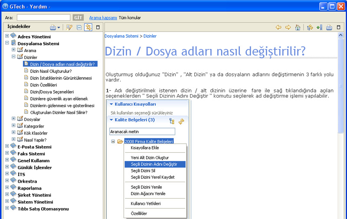Maximize the İçindekiler pane
Image resolution: width=347 pixels, height=219 pixels.
point(98,27)
